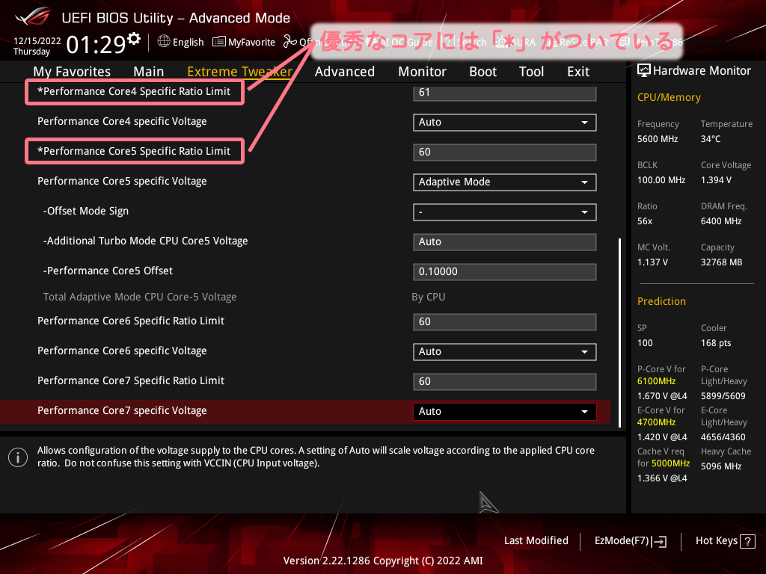Click the version text "Version 2.22.1286"
The height and width of the screenshot is (574, 766).
pyautogui.click(x=326, y=561)
